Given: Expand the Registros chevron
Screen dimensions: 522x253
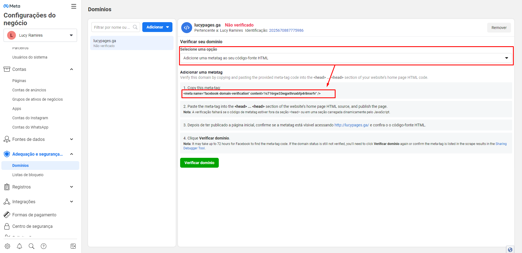Looking at the screenshot, I should 72,187.
